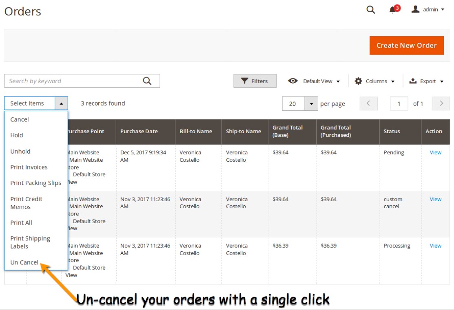The height and width of the screenshot is (310, 454).
Task: Go to the previous page arrow
Action: click(369, 103)
